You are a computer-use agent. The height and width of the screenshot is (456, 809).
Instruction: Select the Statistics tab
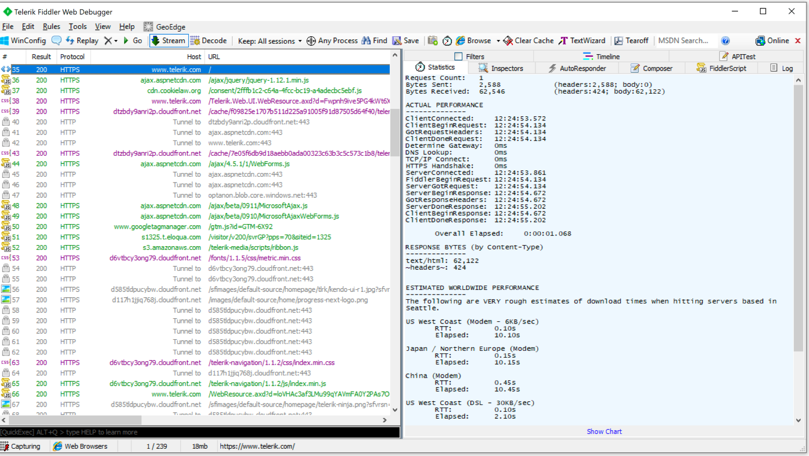(435, 67)
